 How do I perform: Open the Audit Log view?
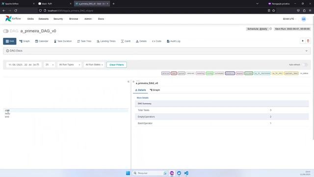pos(173,41)
